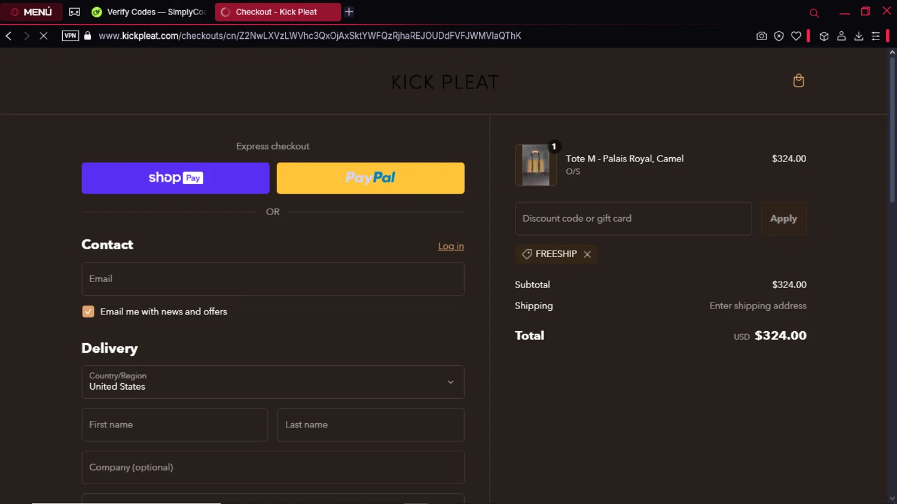The height and width of the screenshot is (504, 897).
Task: Open the browser profile account icon
Action: tap(841, 36)
